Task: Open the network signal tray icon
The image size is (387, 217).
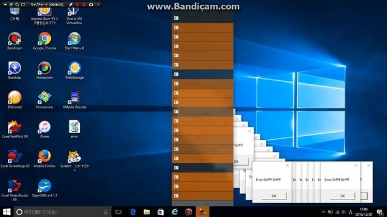Action: pos(337,212)
